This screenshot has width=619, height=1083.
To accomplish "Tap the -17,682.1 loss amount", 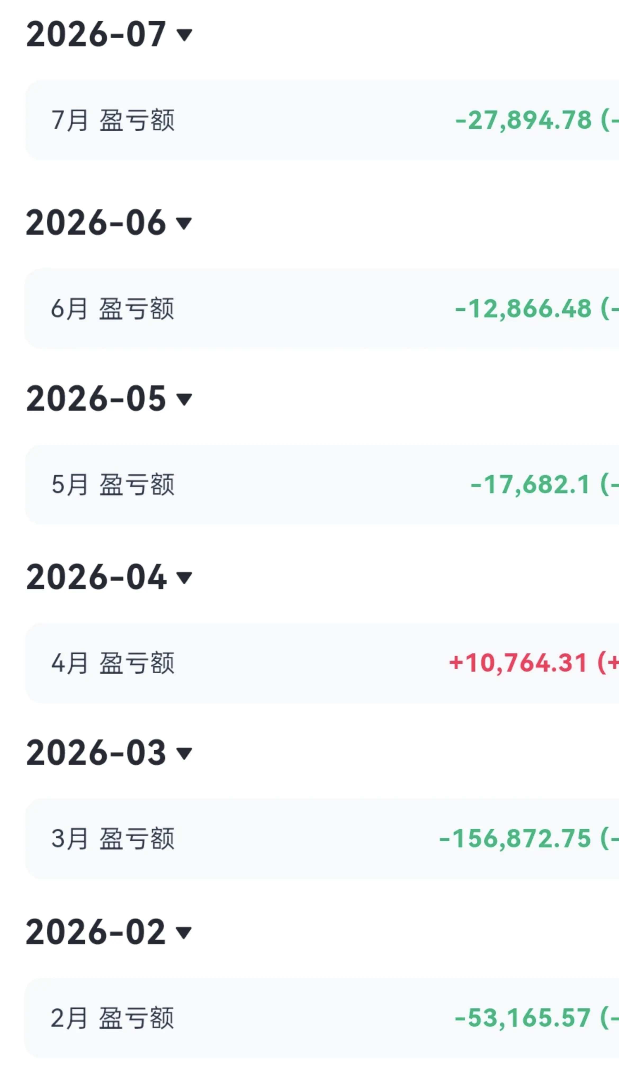I will 530,484.
